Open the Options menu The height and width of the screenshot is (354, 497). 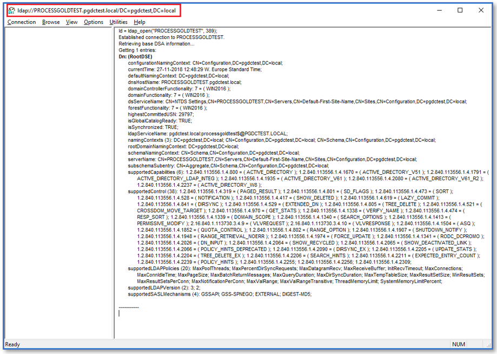[x=93, y=22]
